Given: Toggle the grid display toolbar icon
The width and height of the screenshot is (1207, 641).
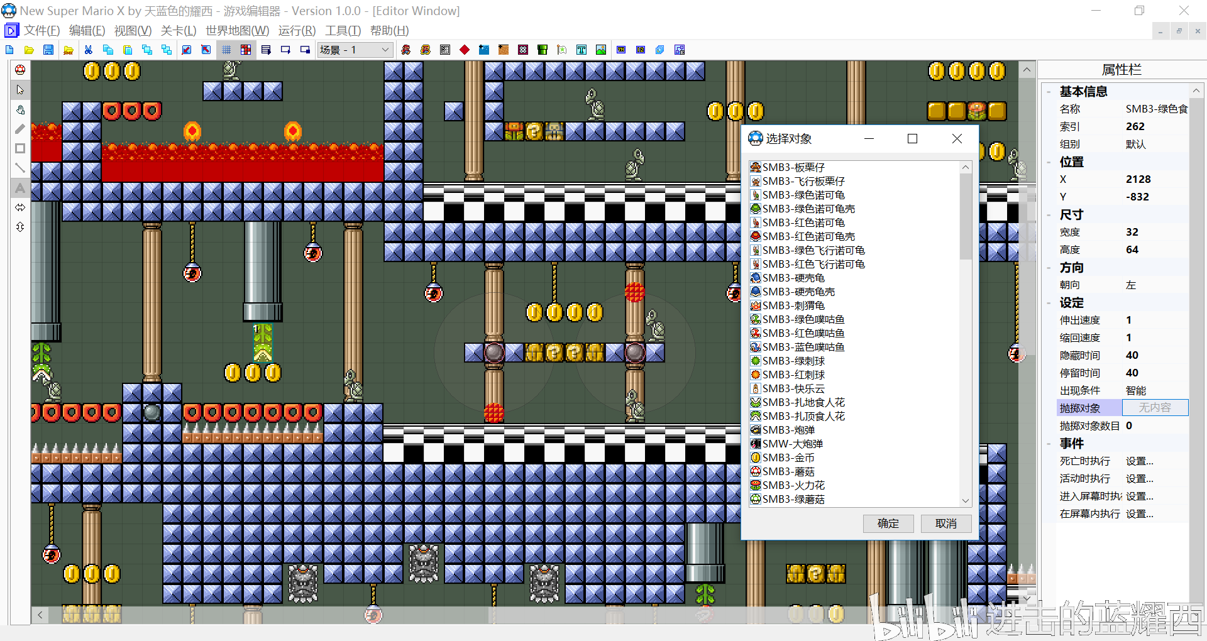Looking at the screenshot, I should 226,50.
